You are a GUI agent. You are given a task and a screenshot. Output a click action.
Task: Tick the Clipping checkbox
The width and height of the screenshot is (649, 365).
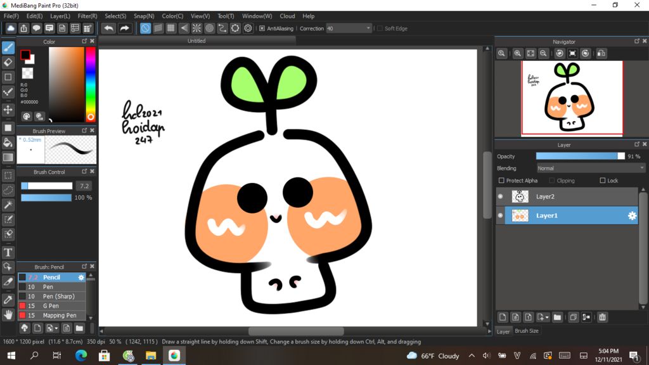tap(552, 181)
